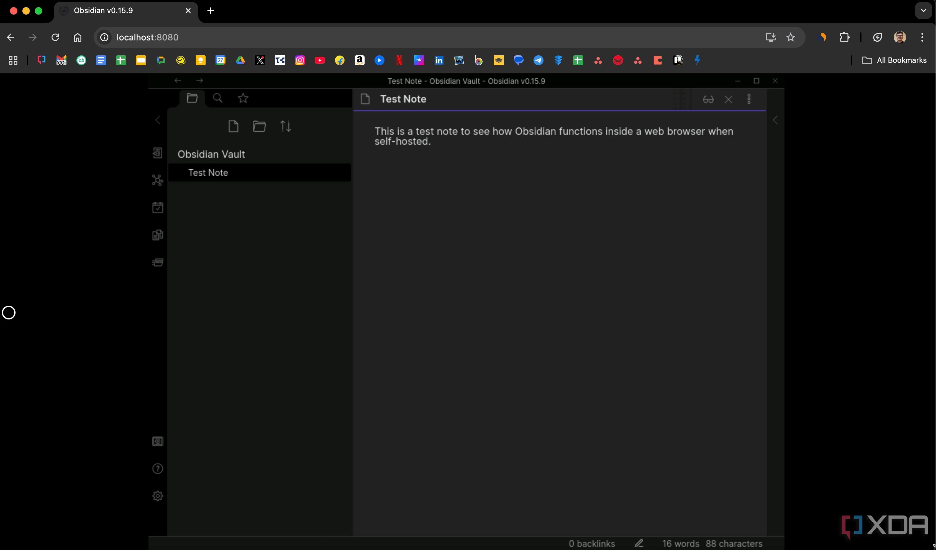The height and width of the screenshot is (550, 936).
Task: Place cursor in the note body text
Action: 554,136
